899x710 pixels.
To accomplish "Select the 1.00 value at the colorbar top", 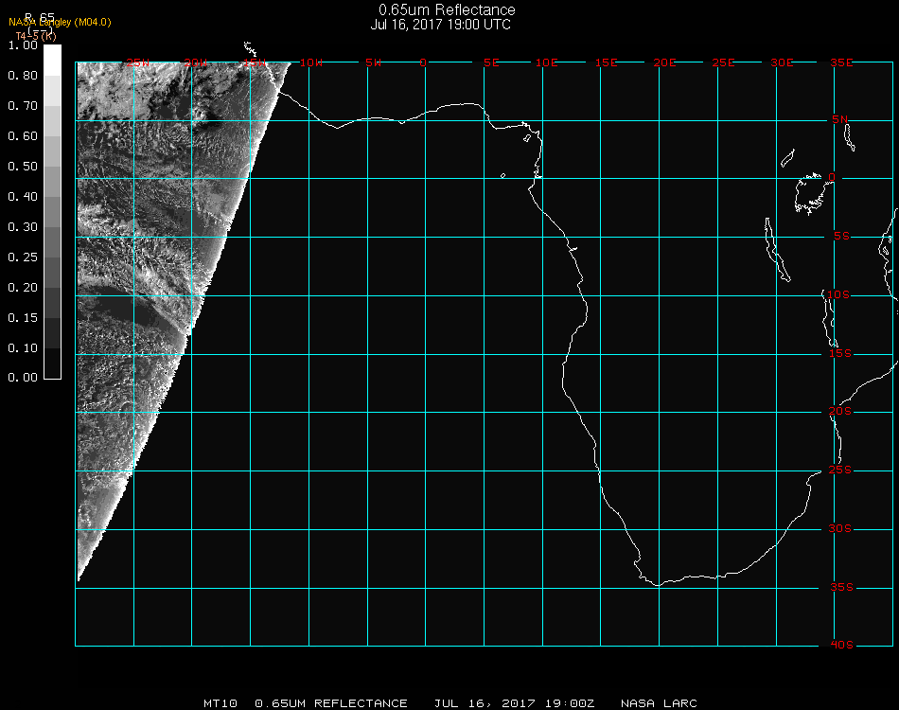I will pyautogui.click(x=23, y=45).
